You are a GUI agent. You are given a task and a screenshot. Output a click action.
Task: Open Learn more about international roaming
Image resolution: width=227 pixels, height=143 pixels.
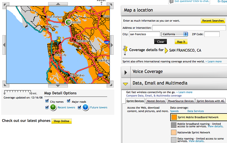point(215,62)
